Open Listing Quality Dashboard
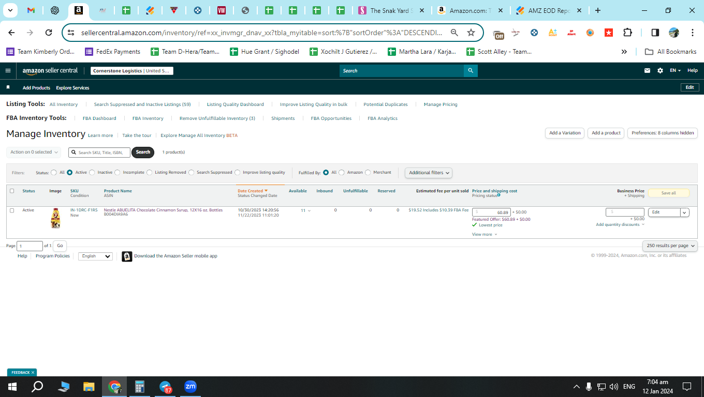This screenshot has height=397, width=704. (x=236, y=104)
